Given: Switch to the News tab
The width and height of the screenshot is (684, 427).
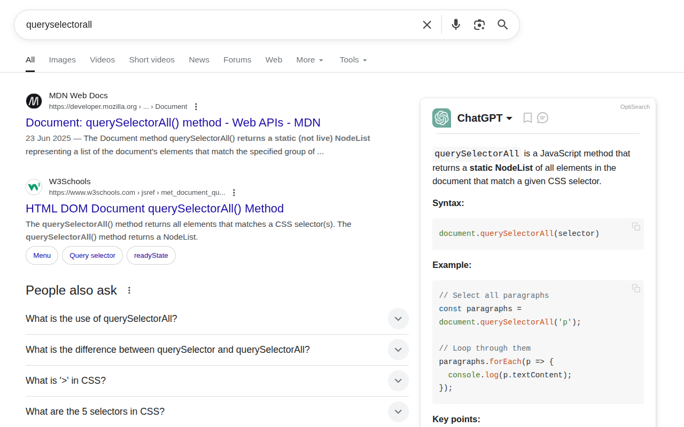Looking at the screenshot, I should pyautogui.click(x=199, y=60).
